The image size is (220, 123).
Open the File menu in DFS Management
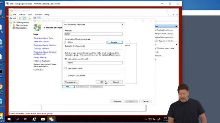pos(14,14)
